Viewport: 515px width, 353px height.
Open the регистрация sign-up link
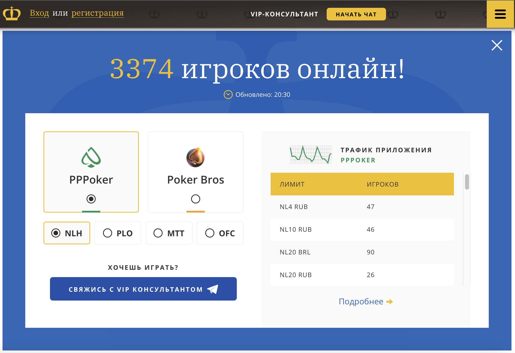97,13
